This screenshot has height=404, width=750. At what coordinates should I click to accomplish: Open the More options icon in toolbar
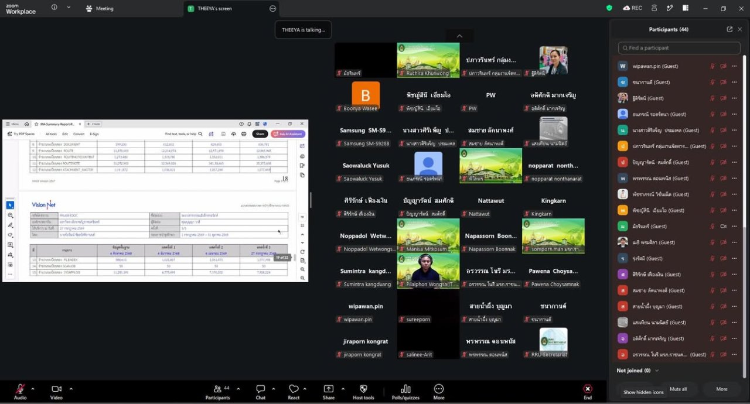coord(439,389)
